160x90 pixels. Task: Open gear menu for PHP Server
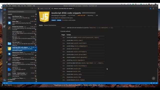(x=35, y=71)
